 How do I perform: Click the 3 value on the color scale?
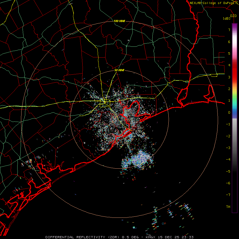tap(229, 77)
